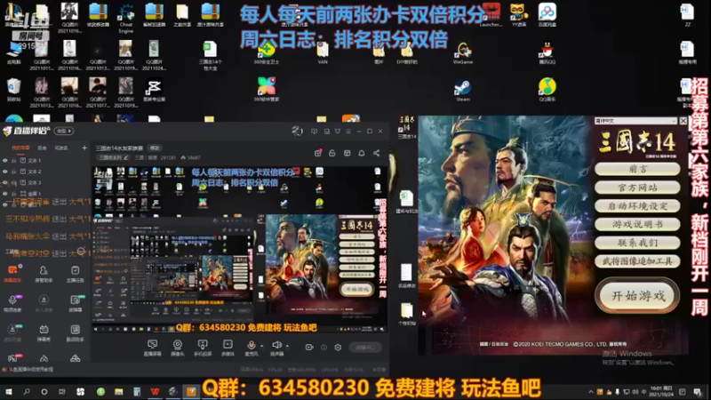Image resolution: width=711 pixels, height=400 pixels.
Task: Click the 直播中 live status button
Action: coord(365,348)
